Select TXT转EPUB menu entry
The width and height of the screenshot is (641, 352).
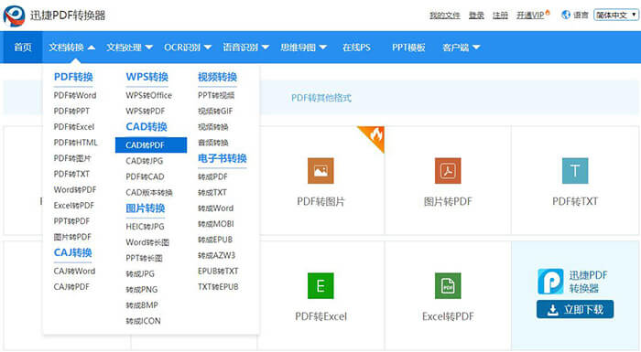tap(218, 287)
